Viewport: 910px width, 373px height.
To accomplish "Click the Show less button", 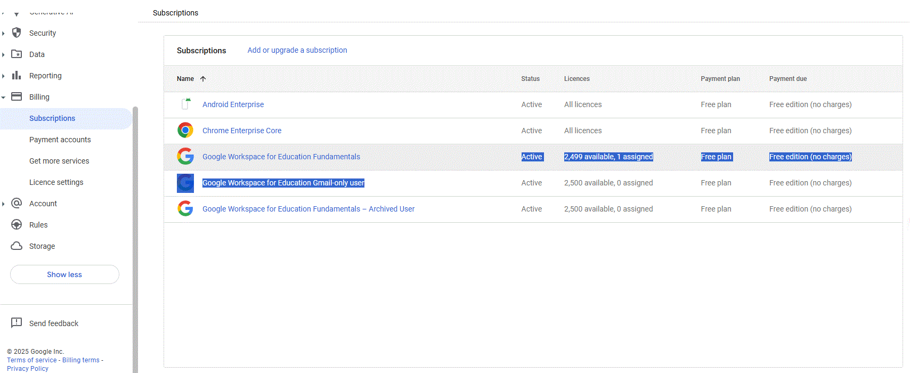I will 64,274.
